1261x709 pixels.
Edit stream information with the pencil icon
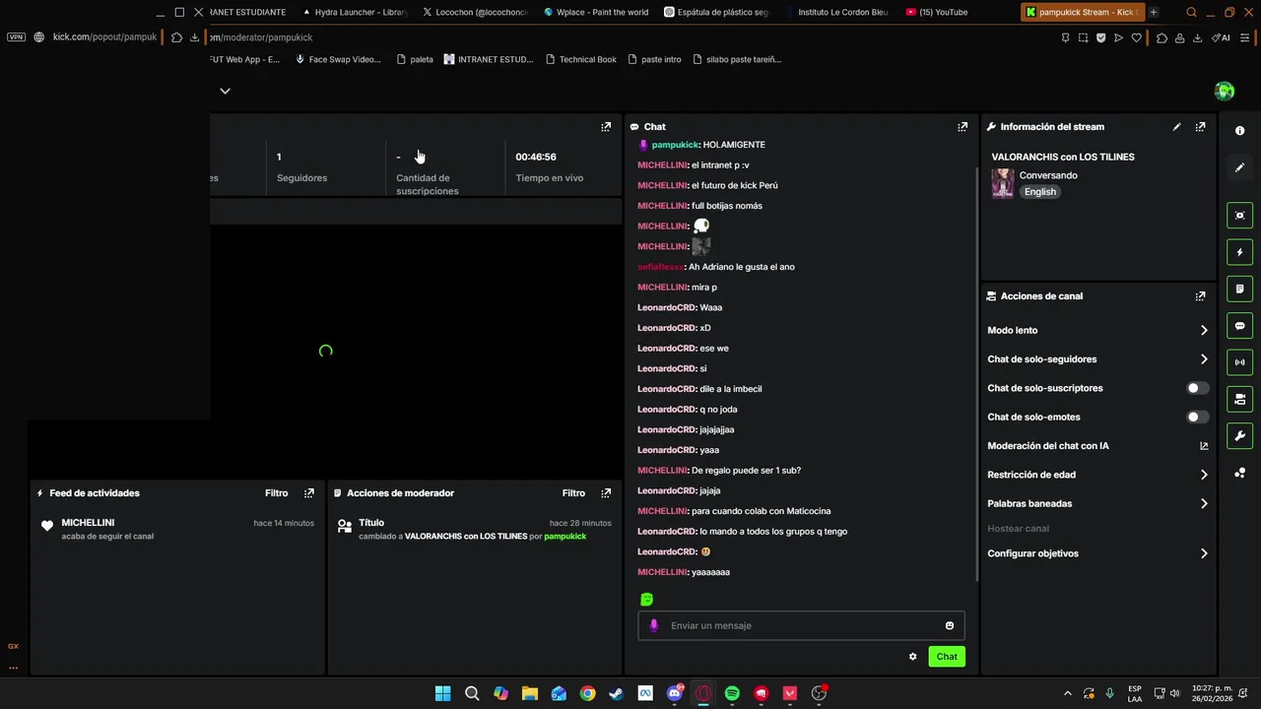coord(1176,127)
